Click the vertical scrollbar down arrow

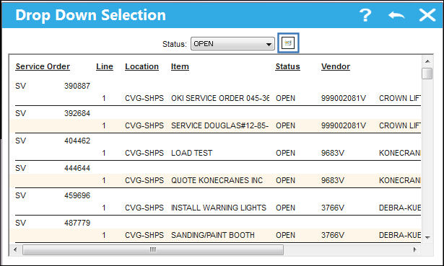coord(427,237)
